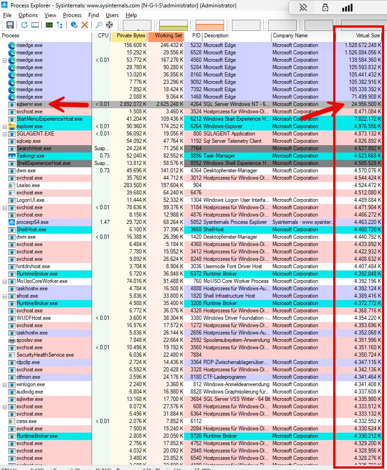387x470 pixels.
Task: Sort by the Private Bytes column header
Action: tap(129, 35)
